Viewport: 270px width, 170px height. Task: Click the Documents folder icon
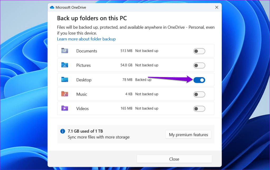(x=65, y=51)
